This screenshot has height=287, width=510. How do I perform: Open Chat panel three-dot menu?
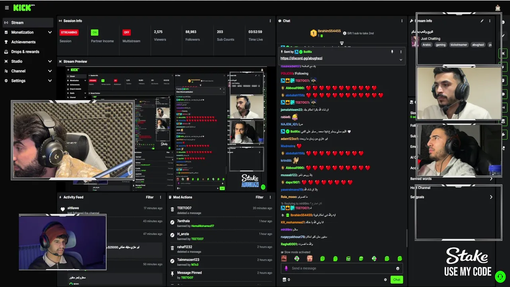point(402,21)
